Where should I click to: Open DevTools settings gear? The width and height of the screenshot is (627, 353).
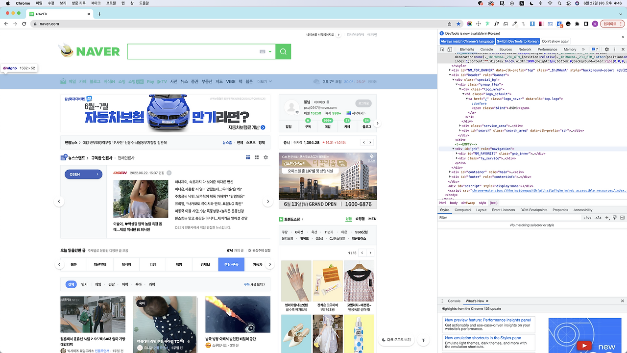coord(606,49)
